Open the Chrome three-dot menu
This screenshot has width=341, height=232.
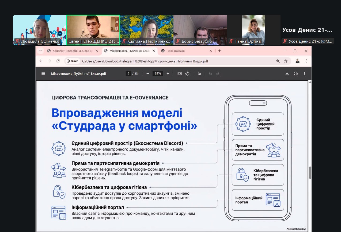tap(306, 61)
